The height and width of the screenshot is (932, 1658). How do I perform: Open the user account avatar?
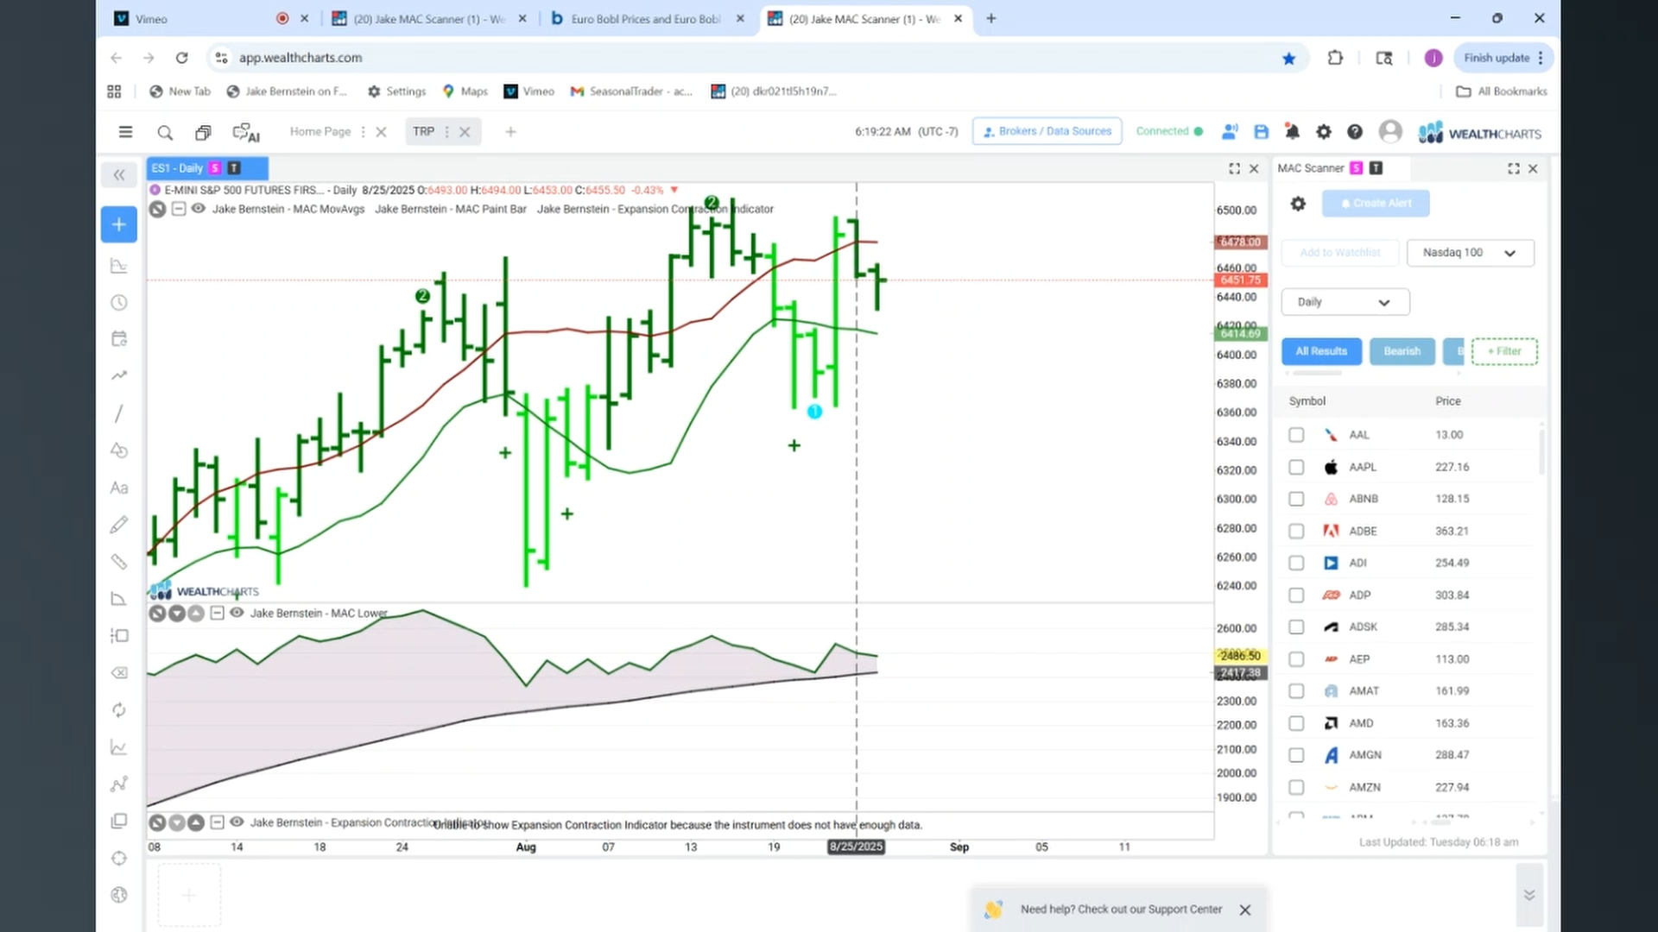(x=1390, y=132)
